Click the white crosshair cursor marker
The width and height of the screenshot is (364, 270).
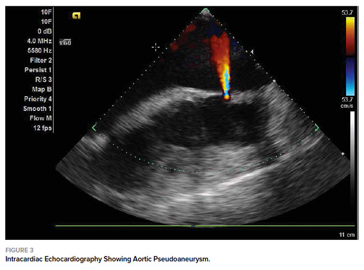[x=155, y=47]
